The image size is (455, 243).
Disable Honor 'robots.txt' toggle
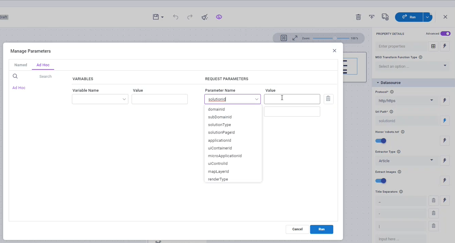(x=381, y=141)
